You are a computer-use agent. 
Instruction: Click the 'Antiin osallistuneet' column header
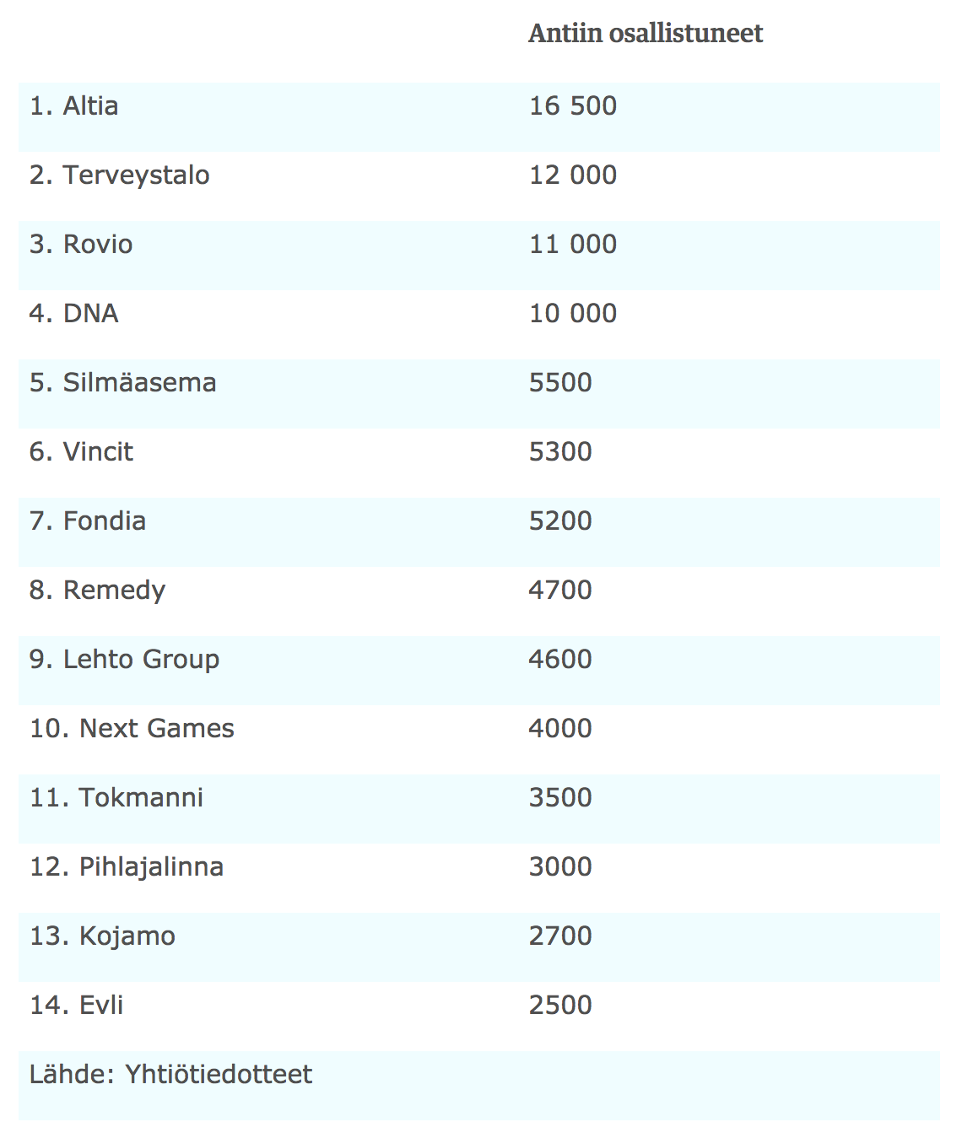(646, 34)
